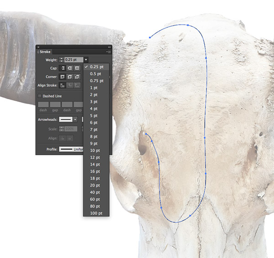Select the topmost anchor point on path

click(188, 25)
